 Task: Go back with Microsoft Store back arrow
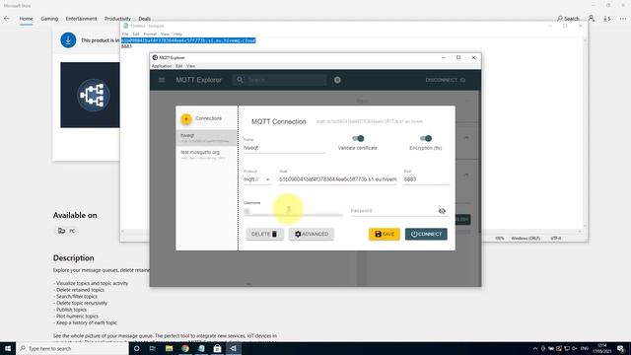(7, 19)
